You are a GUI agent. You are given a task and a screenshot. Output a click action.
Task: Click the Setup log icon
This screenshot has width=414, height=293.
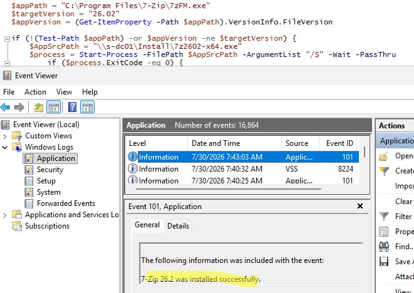click(x=29, y=181)
